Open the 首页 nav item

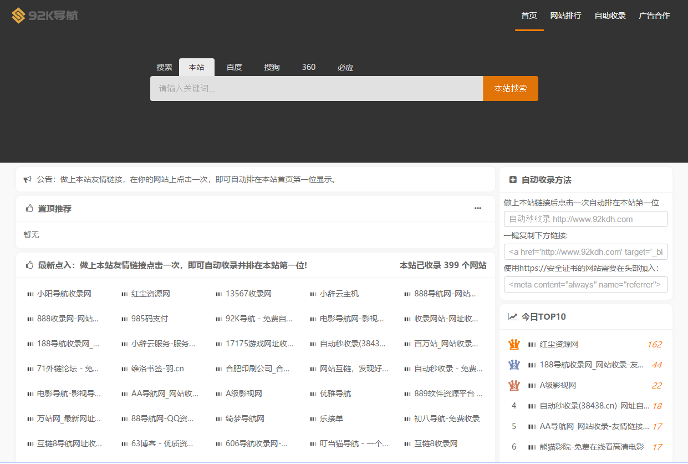point(529,16)
